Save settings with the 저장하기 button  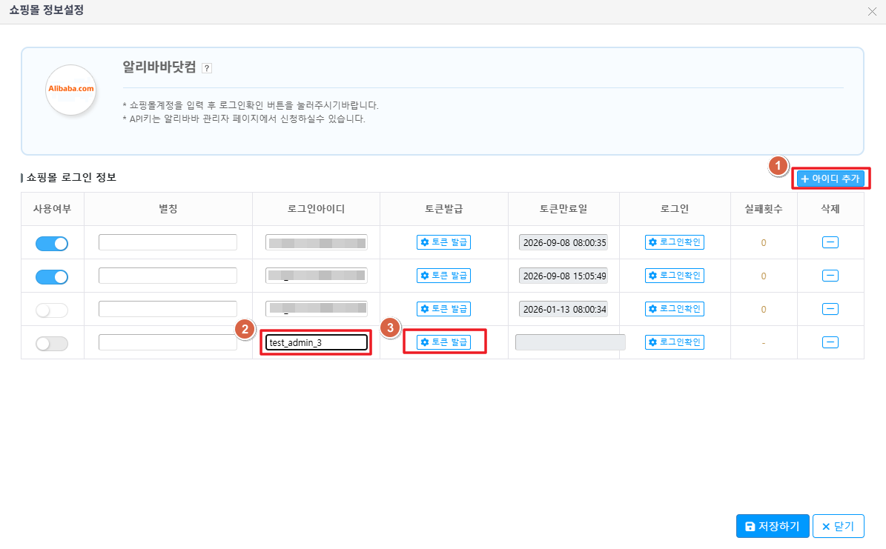[772, 526]
